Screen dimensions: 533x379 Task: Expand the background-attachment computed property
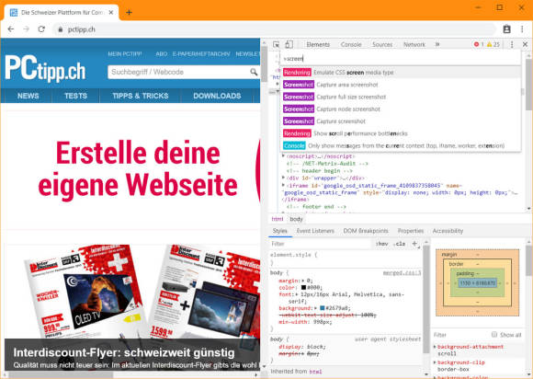[435, 347]
